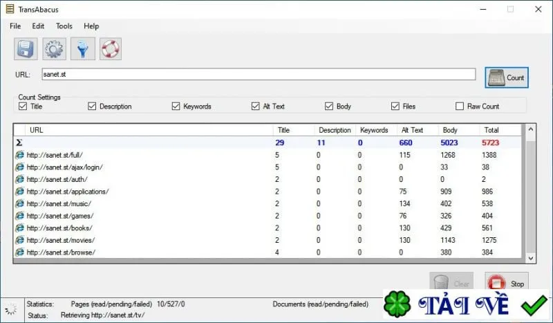
Task: Click the page icon beside http://sanet.st/games/
Action: [x=20, y=216]
